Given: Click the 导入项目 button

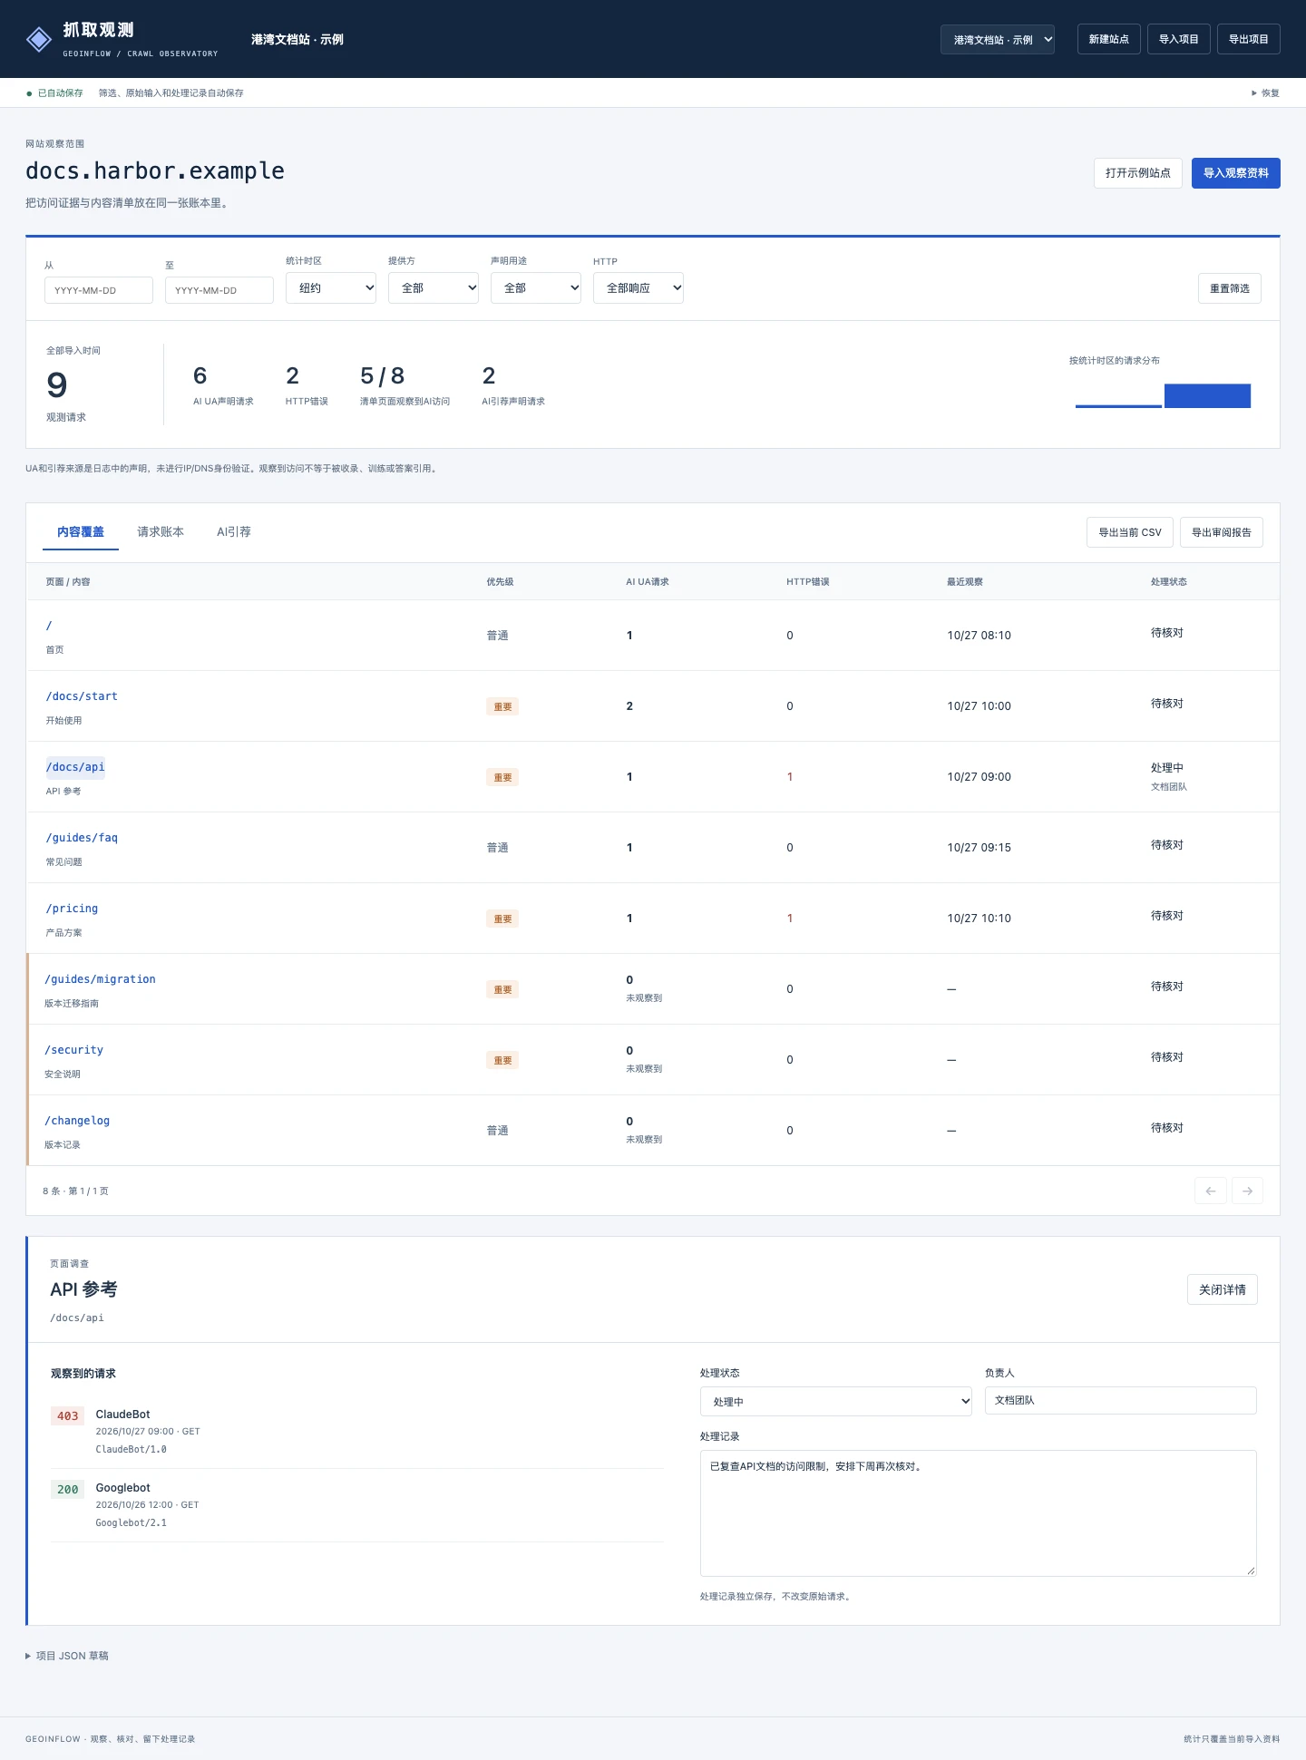Looking at the screenshot, I should (1179, 39).
